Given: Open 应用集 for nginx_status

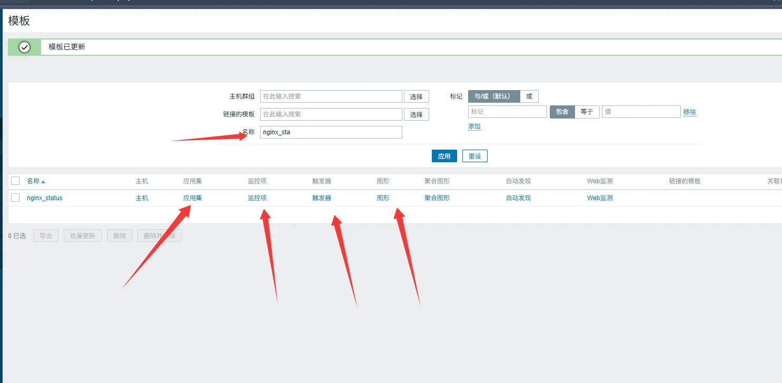Looking at the screenshot, I should pyautogui.click(x=192, y=198).
